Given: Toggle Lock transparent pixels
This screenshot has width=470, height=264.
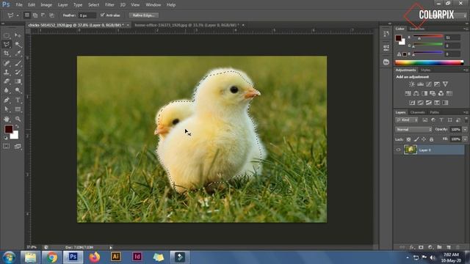Looking at the screenshot, I should click(x=408, y=139).
